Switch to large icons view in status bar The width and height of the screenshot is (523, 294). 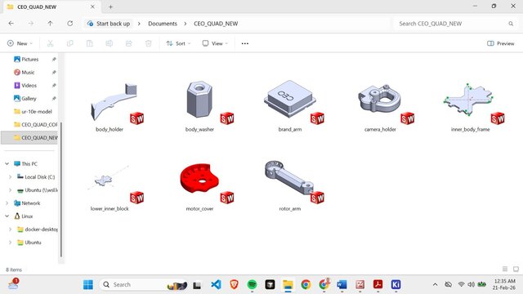(516, 269)
